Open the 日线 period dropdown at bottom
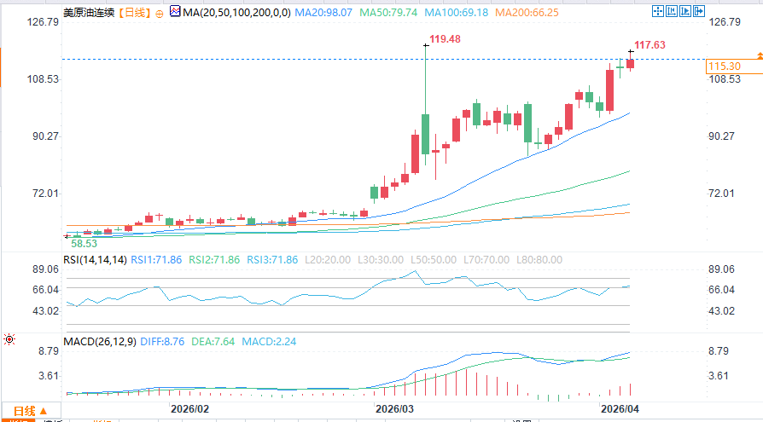 (x=31, y=411)
